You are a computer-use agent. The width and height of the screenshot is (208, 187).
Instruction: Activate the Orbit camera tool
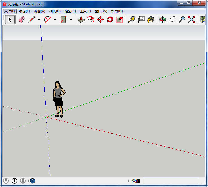[163, 19]
